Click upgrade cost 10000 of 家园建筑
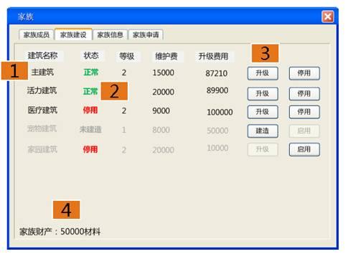 (217, 149)
